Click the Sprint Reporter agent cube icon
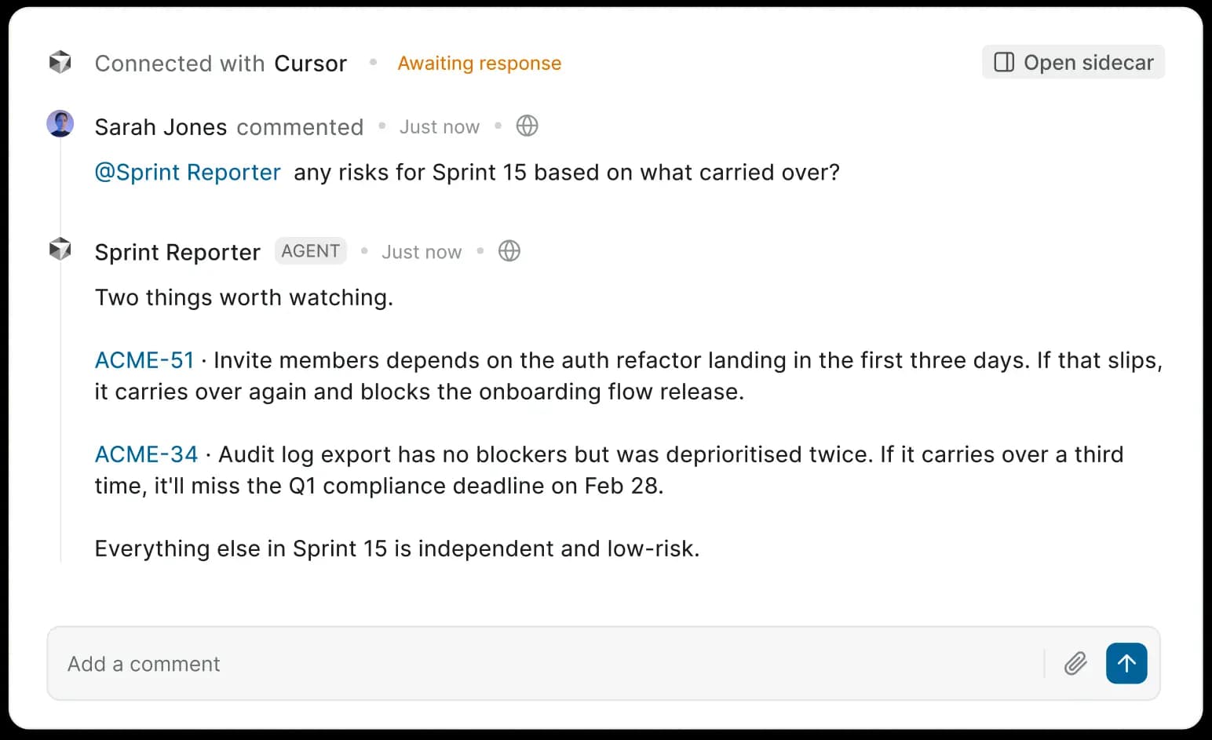Screen dimensions: 1212x740 coord(60,250)
